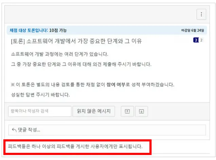Click the ※ note line about 채점 없이
The image size is (216, 160).
(x=92, y=85)
